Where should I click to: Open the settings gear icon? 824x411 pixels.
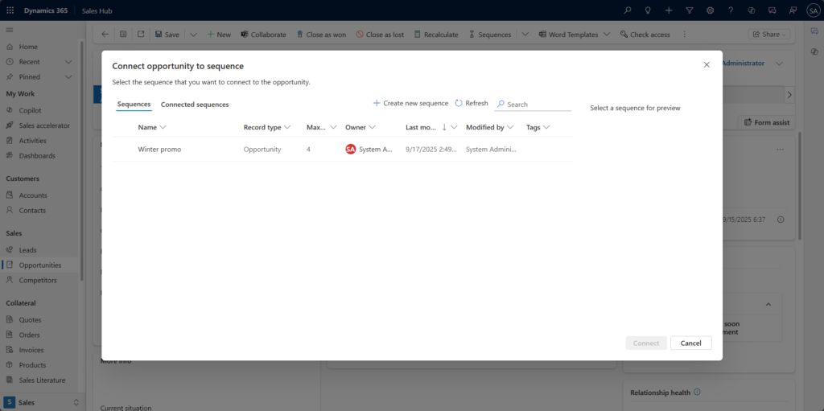[710, 10]
